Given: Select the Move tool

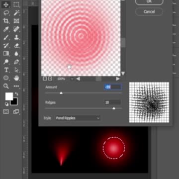Looking at the screenshot, I should pos(6,4).
